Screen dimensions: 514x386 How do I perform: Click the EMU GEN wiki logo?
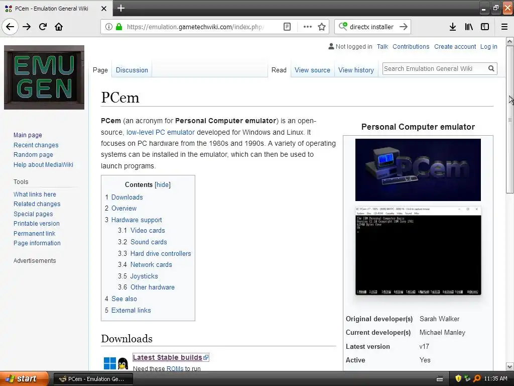[44, 77]
